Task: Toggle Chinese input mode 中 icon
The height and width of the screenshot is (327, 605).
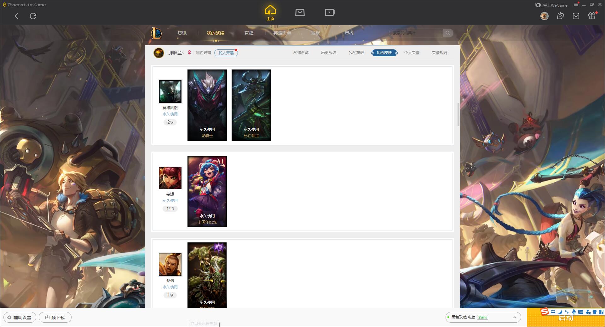Action: tap(553, 312)
